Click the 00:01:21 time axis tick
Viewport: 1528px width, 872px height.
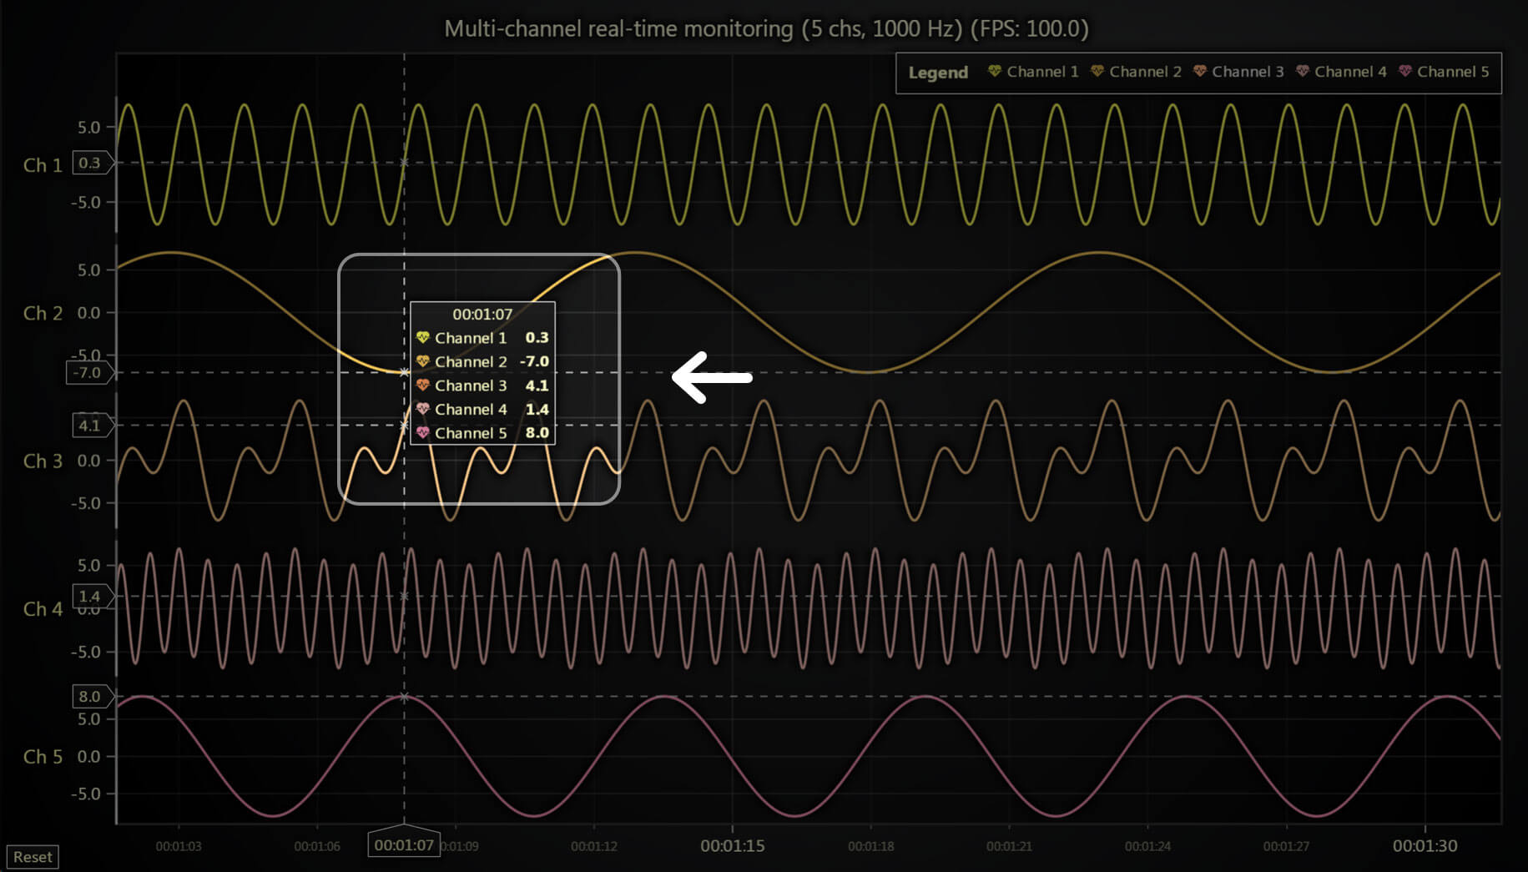coord(1010,846)
